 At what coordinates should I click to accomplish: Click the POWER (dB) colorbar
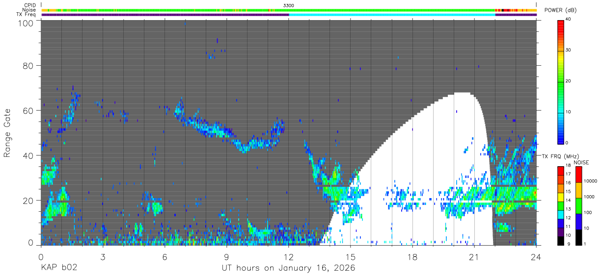[x=561, y=81]
